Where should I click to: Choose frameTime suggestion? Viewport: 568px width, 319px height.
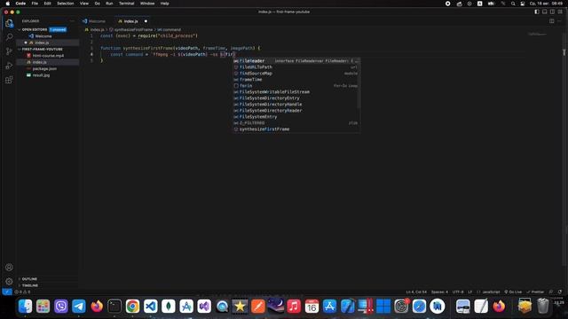(296, 80)
